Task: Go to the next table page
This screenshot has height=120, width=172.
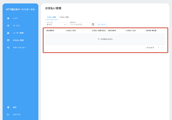Action: (163, 48)
